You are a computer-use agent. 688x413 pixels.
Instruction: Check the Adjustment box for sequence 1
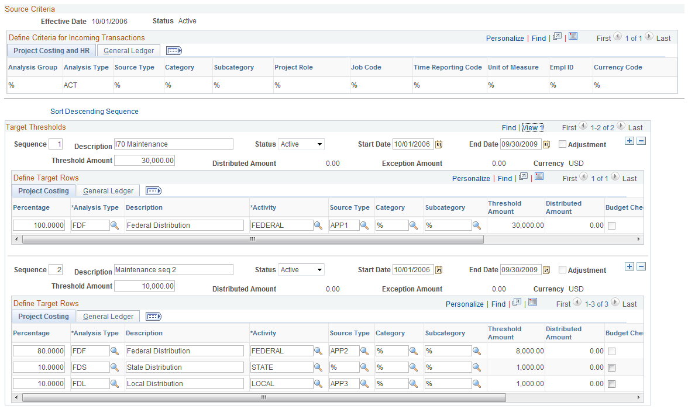coord(563,144)
